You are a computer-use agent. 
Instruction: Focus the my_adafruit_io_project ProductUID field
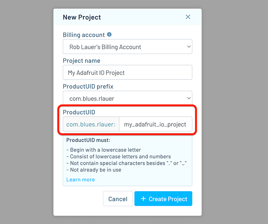click(x=155, y=124)
